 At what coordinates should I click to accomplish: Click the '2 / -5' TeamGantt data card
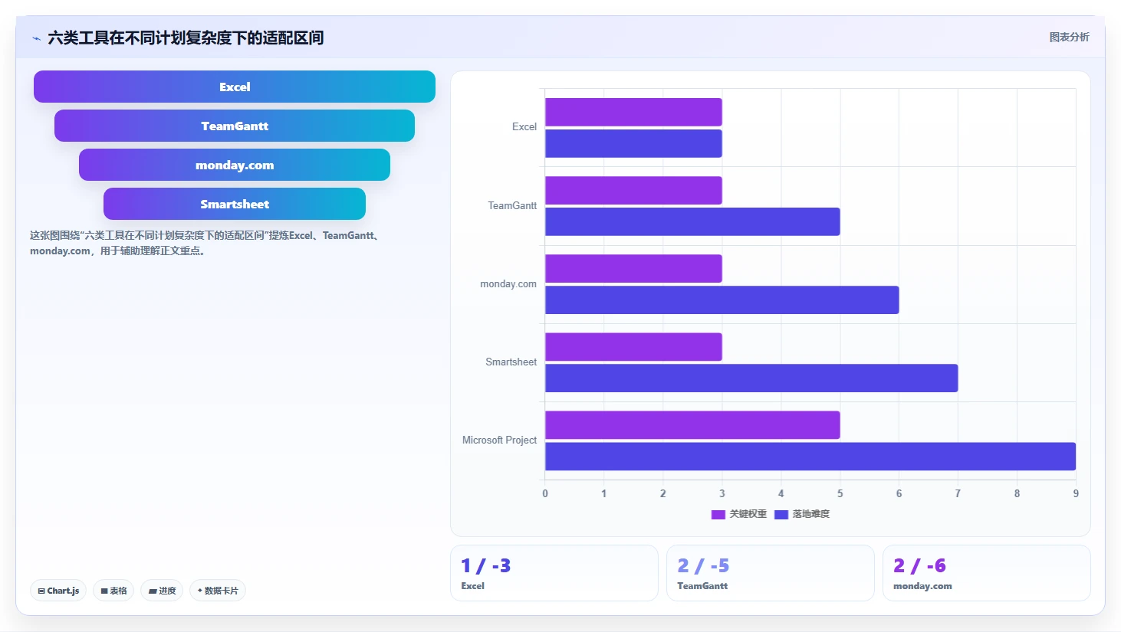[x=770, y=573]
